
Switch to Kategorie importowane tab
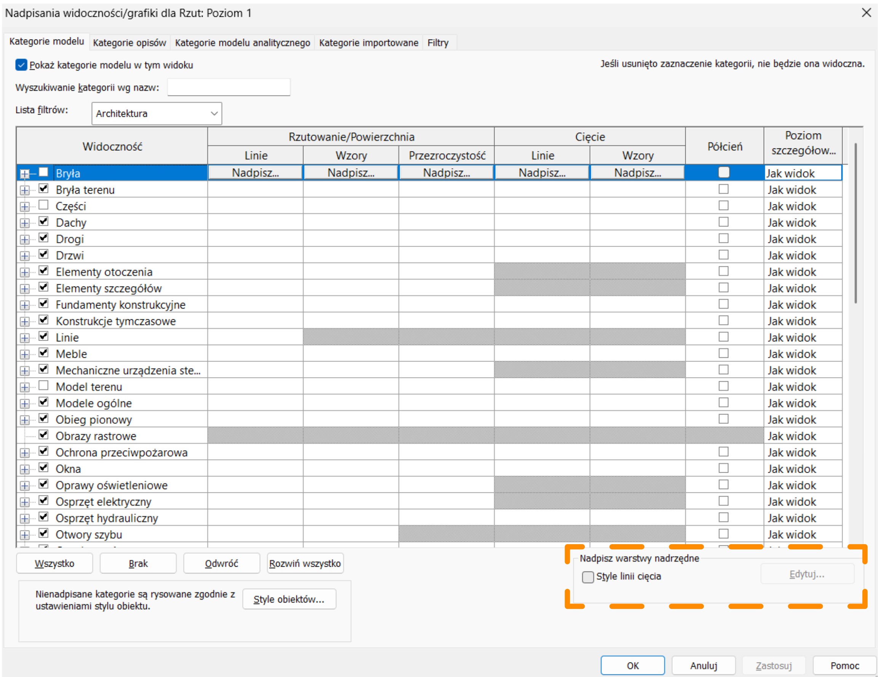click(368, 43)
